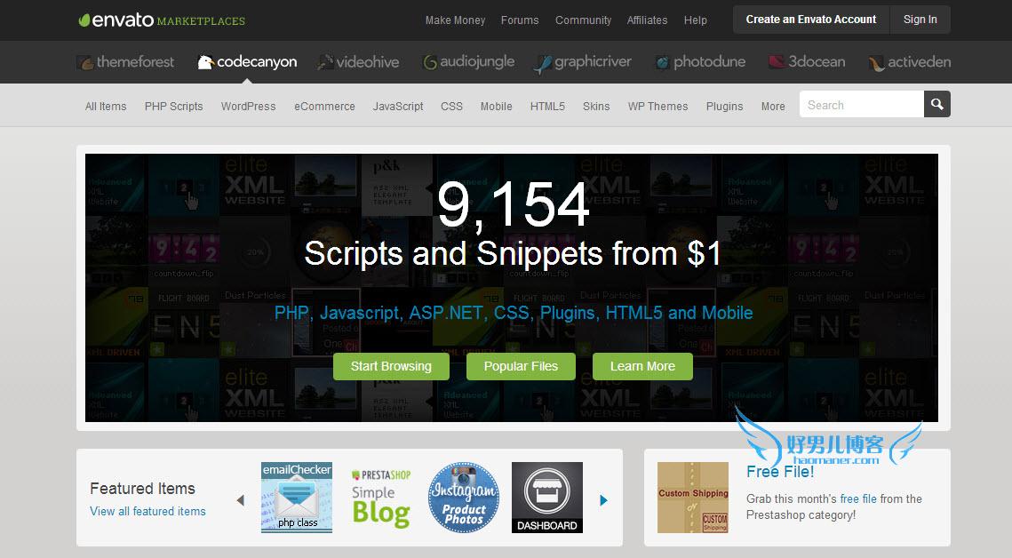
Task: Expand the More categories menu
Action: 773,107
